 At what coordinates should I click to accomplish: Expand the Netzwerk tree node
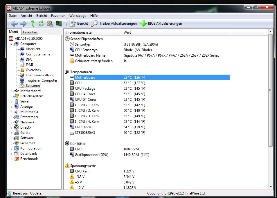click(11, 123)
